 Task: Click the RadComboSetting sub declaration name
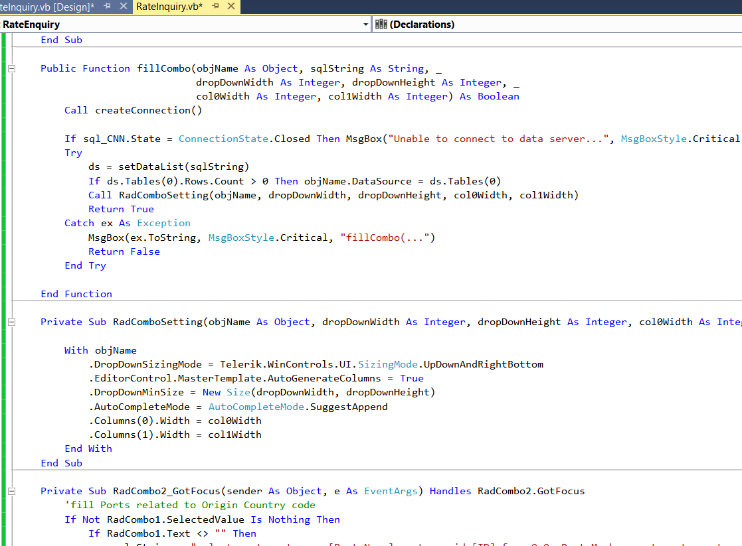(x=157, y=322)
